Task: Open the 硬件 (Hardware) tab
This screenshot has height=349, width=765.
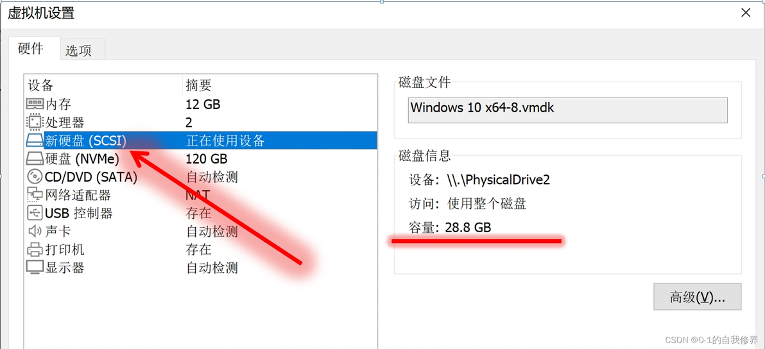Action: pyautogui.click(x=31, y=49)
